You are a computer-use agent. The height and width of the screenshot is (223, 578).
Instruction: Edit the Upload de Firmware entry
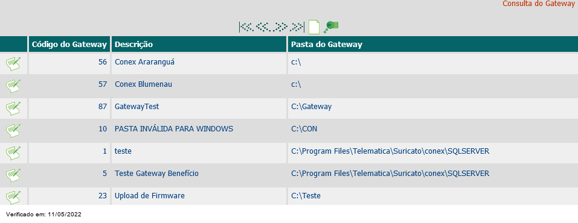[13, 197]
